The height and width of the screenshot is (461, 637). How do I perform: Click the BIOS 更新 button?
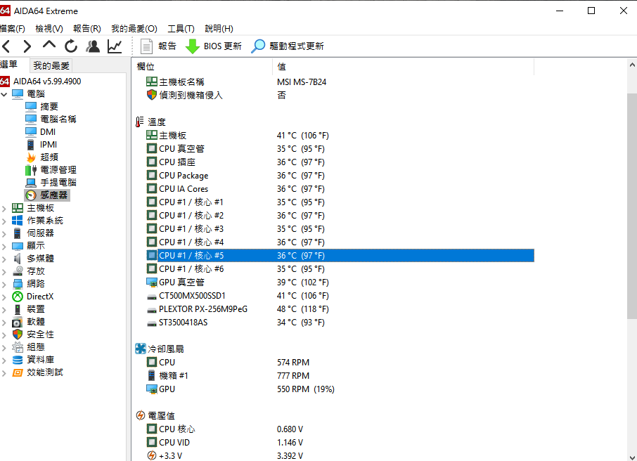click(214, 46)
